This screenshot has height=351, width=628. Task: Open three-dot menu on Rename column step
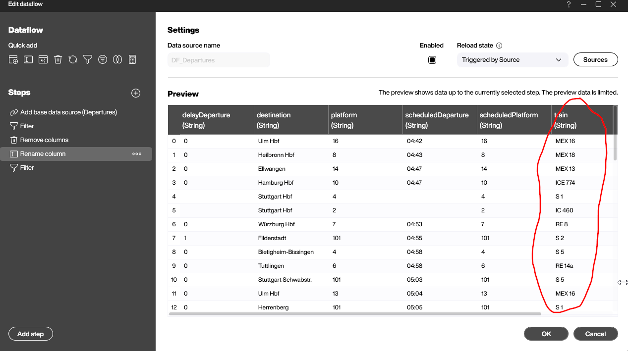click(137, 154)
